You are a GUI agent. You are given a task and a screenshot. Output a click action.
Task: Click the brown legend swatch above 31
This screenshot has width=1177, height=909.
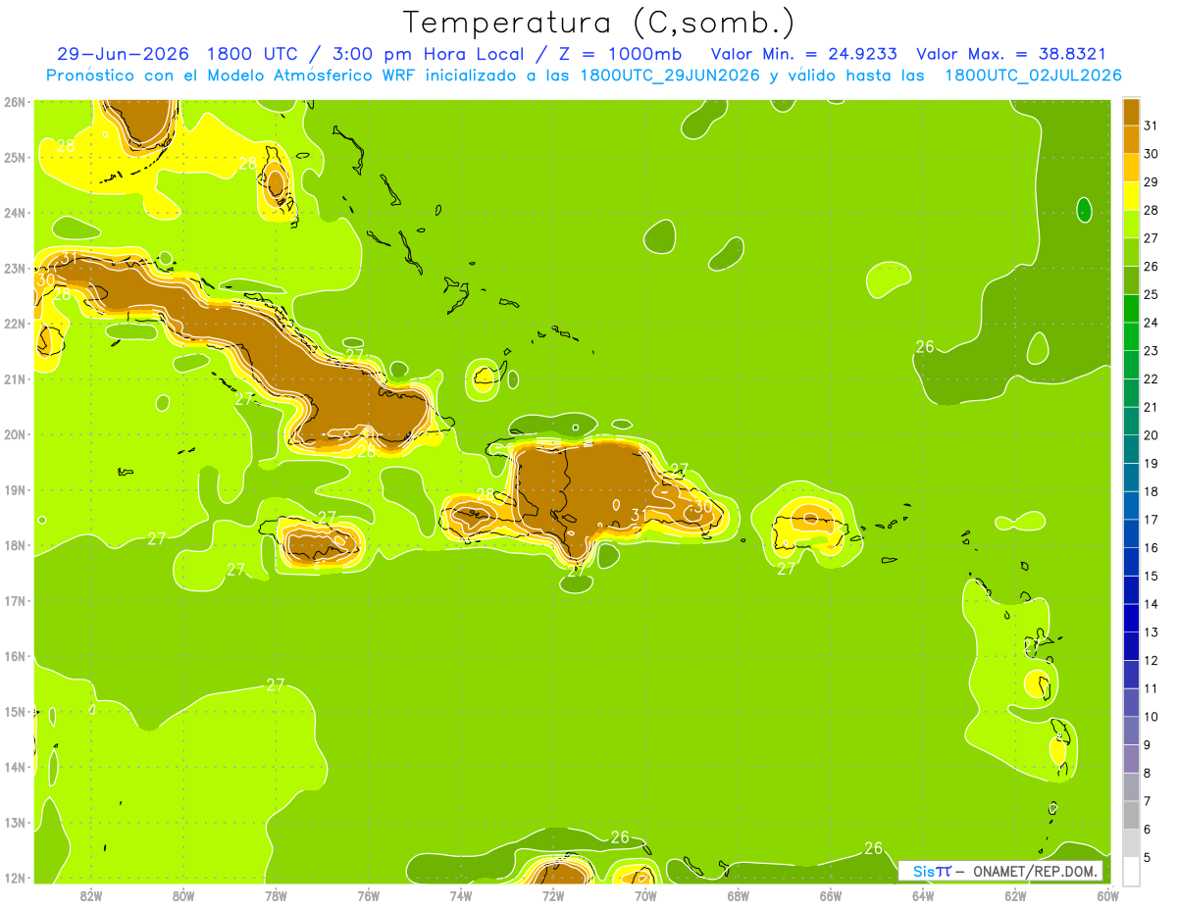coord(1131,110)
